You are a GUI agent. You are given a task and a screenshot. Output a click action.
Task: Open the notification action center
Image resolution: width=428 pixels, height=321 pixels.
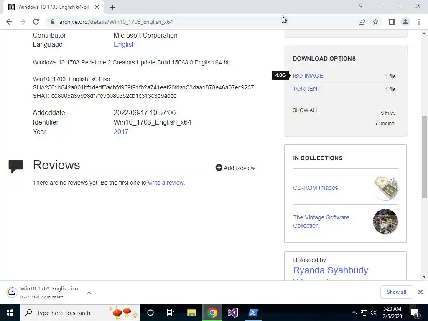pos(414,313)
